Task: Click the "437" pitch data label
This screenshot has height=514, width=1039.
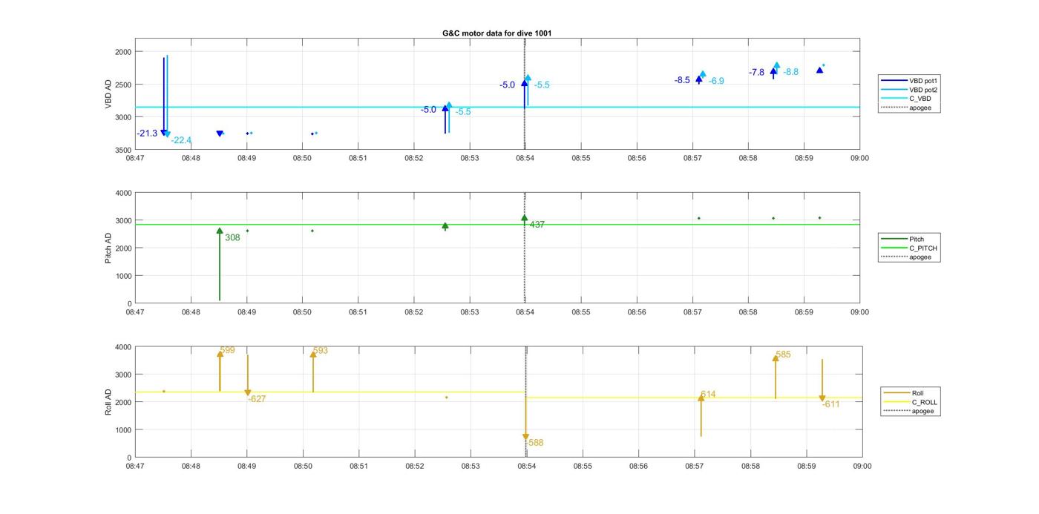Action: (x=537, y=225)
